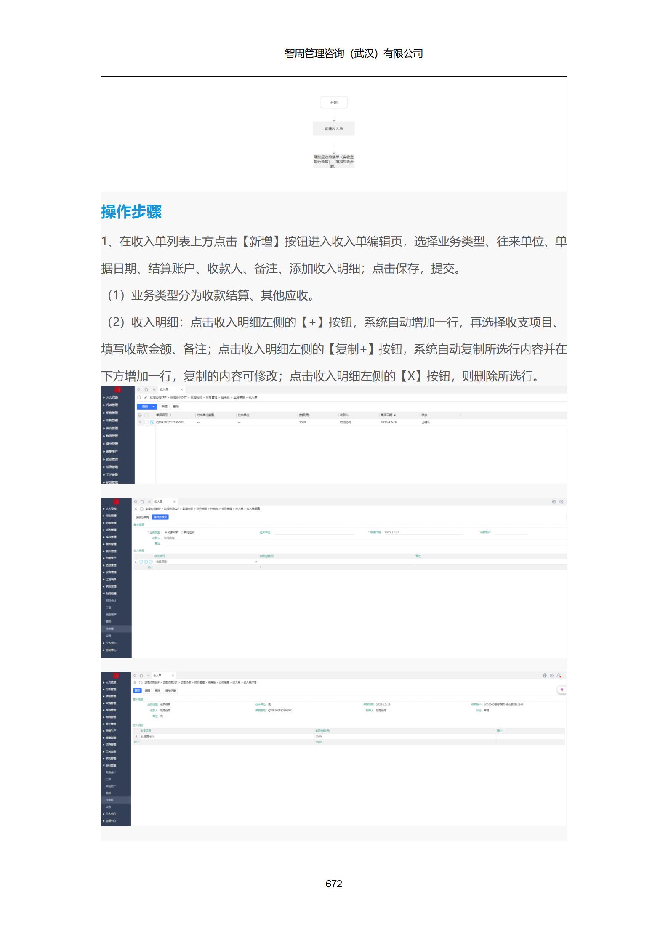Sort the list by the 单据日期 column header

click(388, 415)
